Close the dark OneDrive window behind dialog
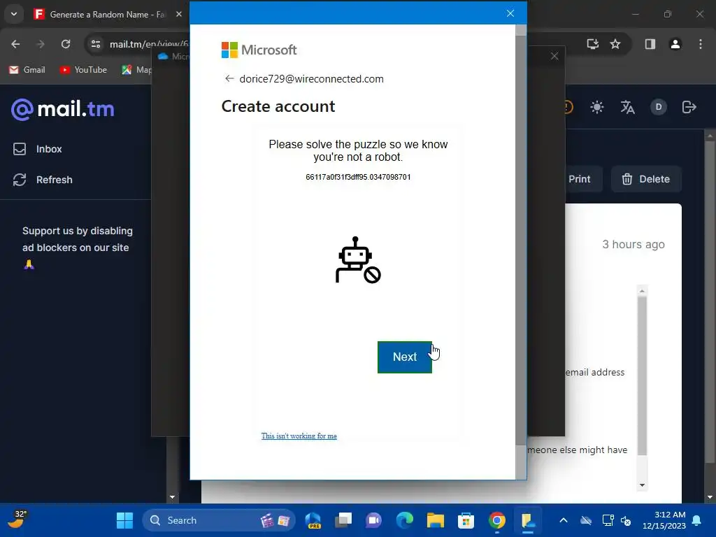This screenshot has height=537, width=716. 554,56
